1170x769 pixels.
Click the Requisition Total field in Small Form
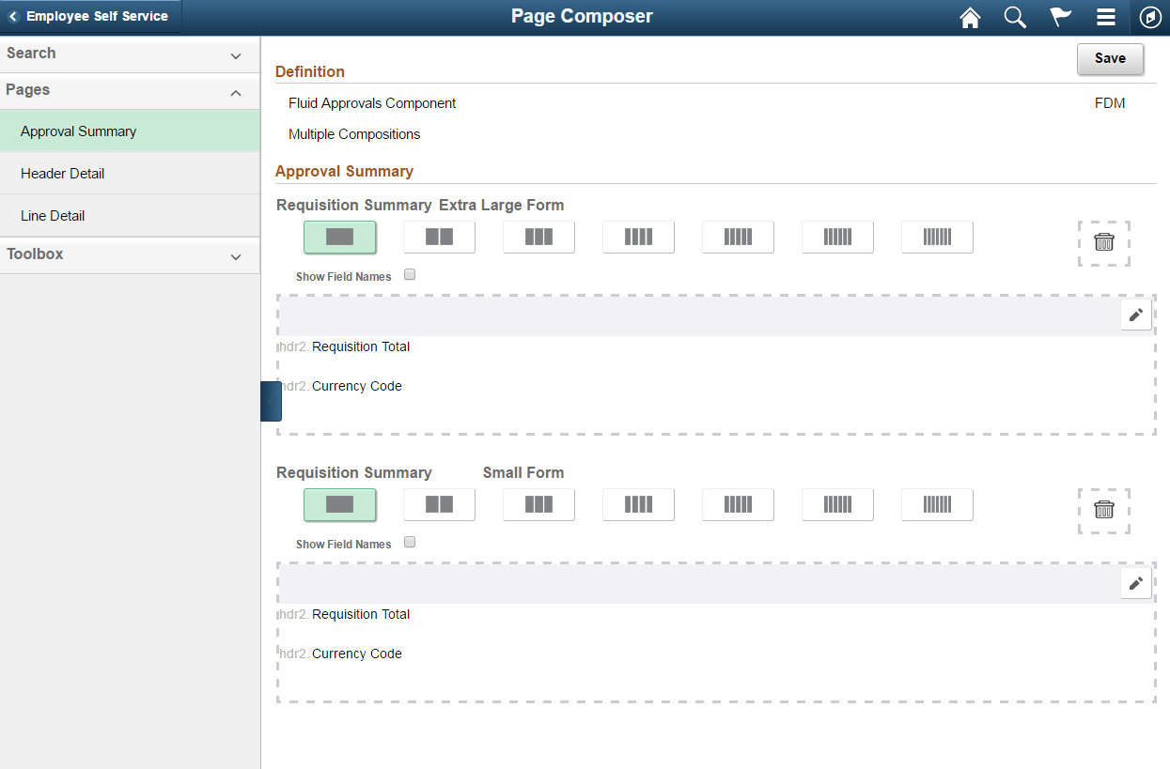360,614
